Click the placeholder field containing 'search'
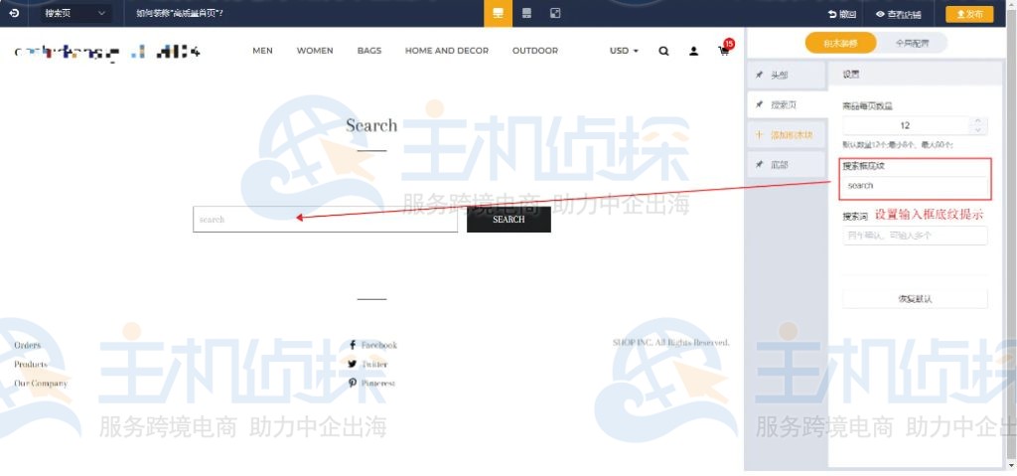The height and width of the screenshot is (476, 1017). pos(915,186)
